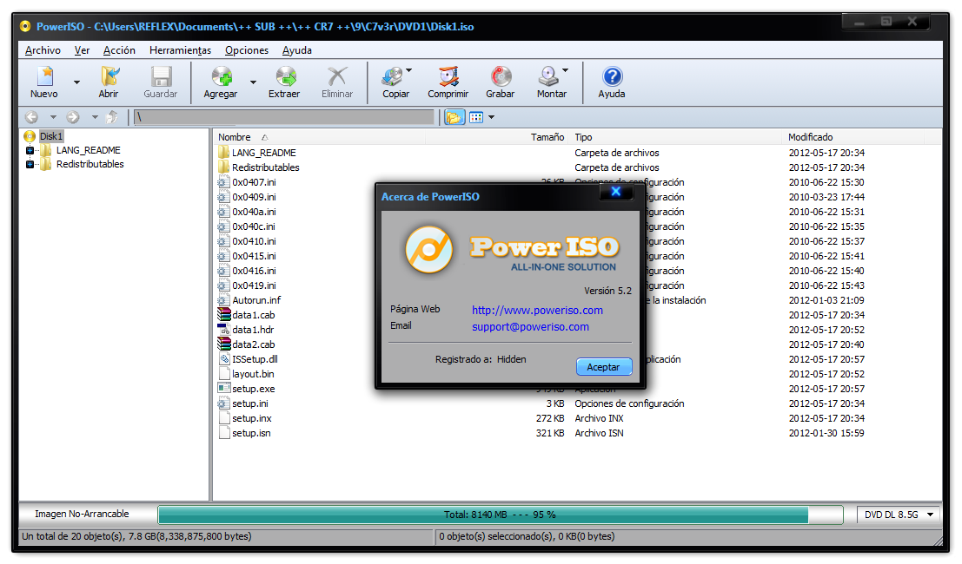Sort by the Nombre column header

(x=235, y=137)
